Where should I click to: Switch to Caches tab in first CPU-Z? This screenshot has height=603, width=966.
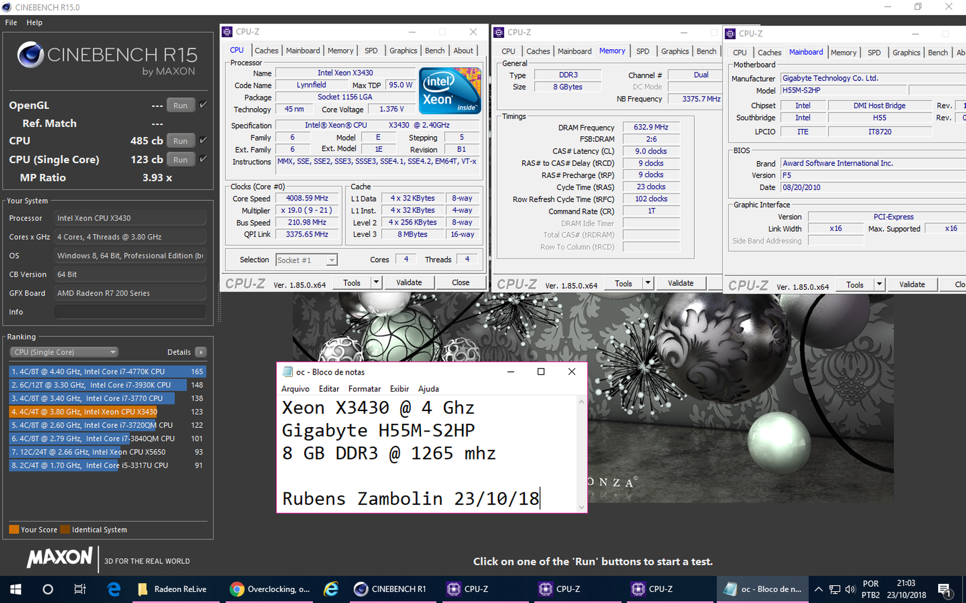click(267, 50)
